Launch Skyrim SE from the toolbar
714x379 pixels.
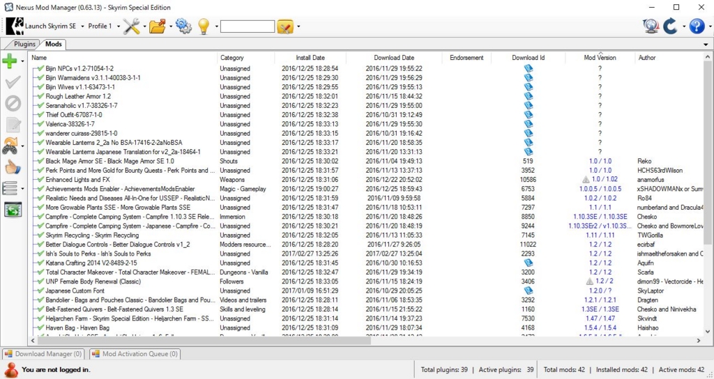click(x=41, y=26)
